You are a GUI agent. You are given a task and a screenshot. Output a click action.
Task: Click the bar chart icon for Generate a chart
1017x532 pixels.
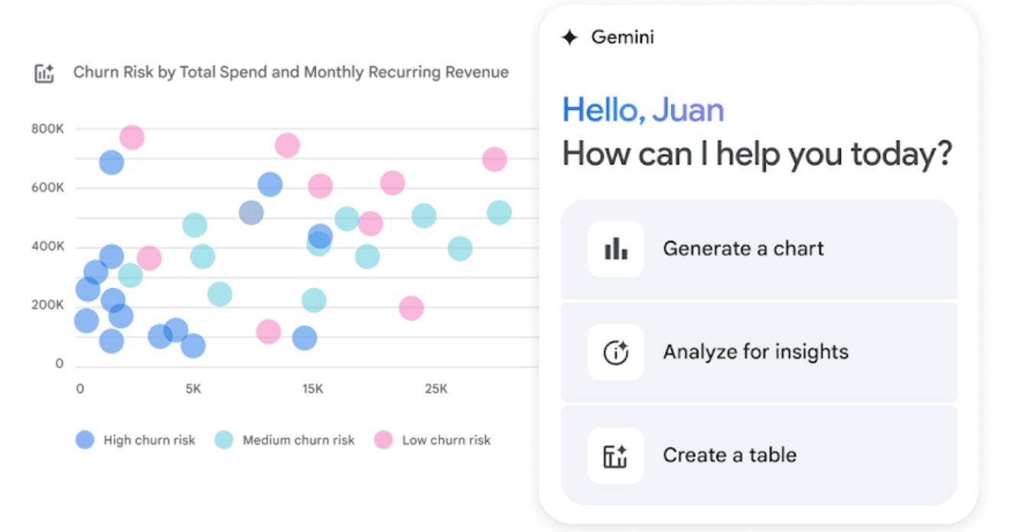coord(615,248)
